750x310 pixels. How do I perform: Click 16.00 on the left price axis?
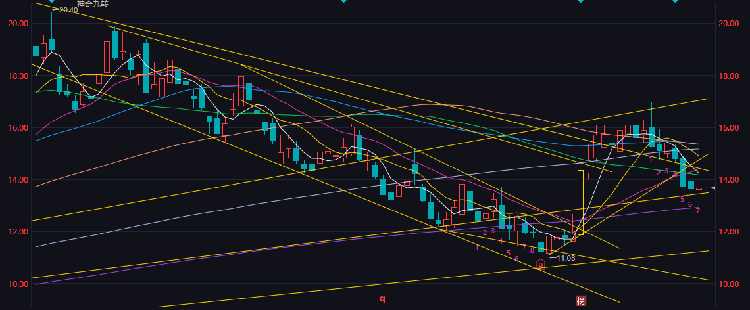click(x=18, y=127)
